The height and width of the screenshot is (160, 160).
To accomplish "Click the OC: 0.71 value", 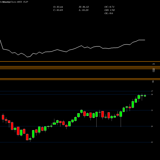I will click(x=109, y=7).
